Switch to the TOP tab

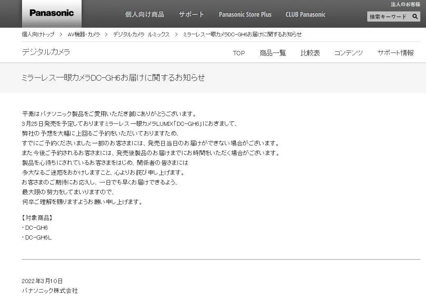[239, 53]
